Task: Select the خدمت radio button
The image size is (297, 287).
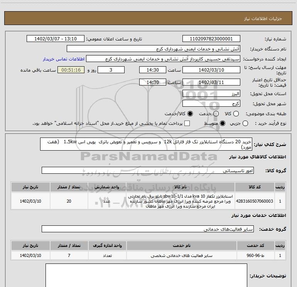Action: point(216,114)
